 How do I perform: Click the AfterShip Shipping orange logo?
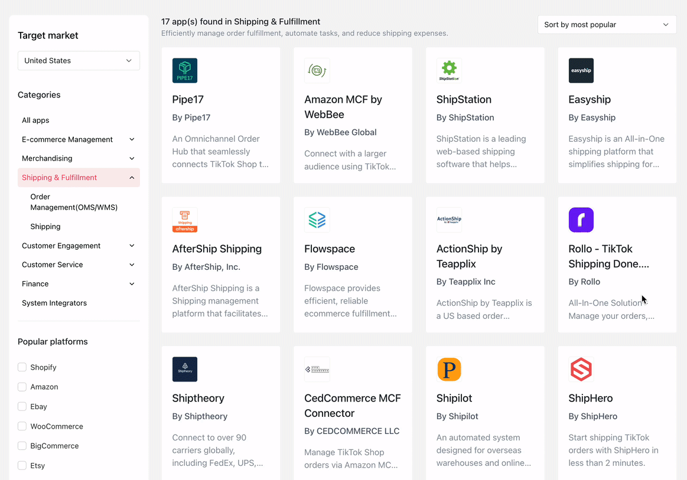tap(185, 220)
